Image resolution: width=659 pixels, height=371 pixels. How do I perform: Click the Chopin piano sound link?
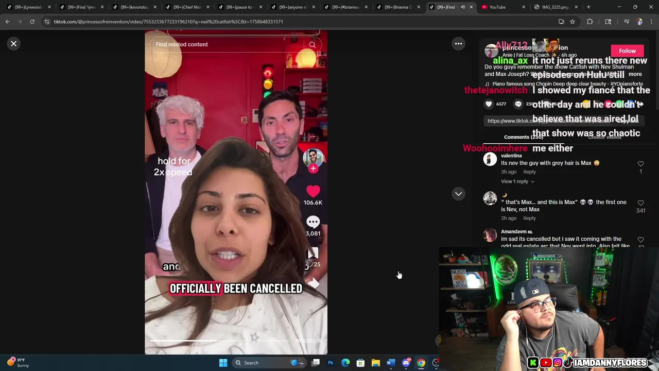pyautogui.click(x=564, y=84)
